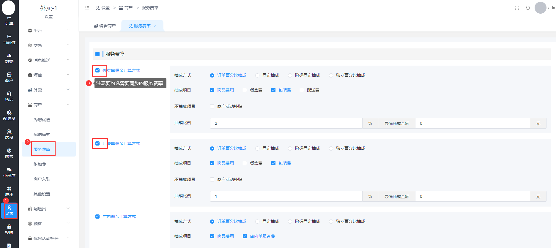The height and width of the screenshot is (248, 556).
Task: Collapse the sidebar menu with fold icon
Action: coord(87,8)
